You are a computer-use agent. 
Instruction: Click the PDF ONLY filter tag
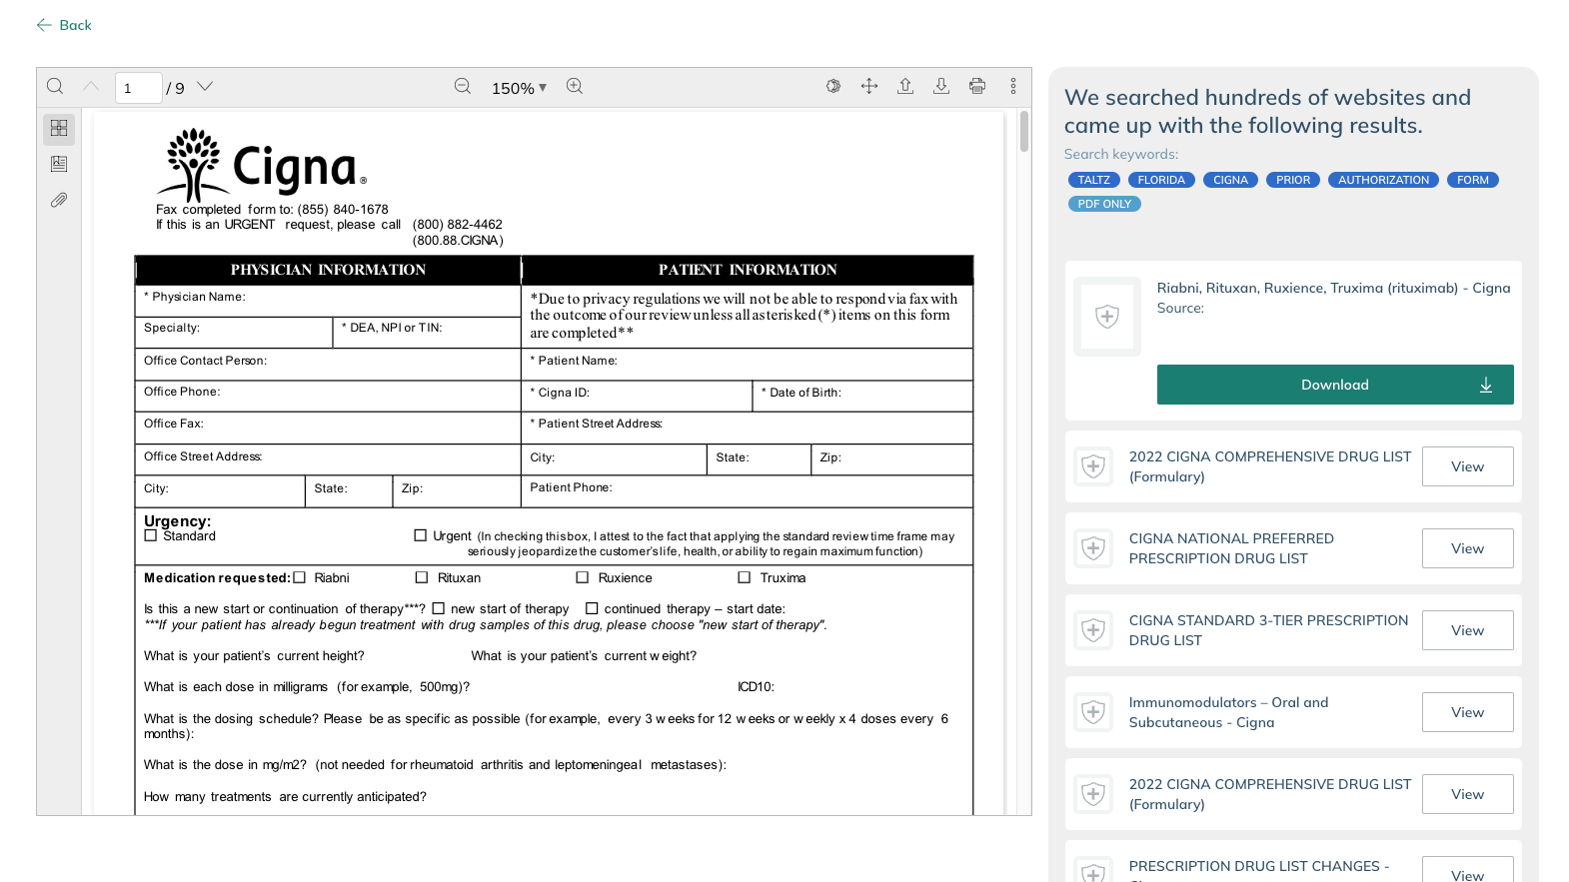[1104, 204]
